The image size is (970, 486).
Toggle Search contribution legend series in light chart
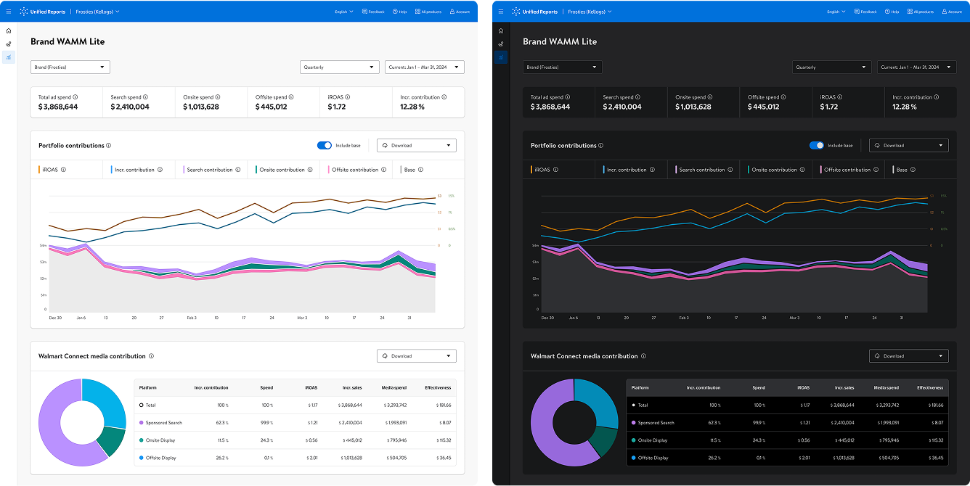click(x=210, y=170)
